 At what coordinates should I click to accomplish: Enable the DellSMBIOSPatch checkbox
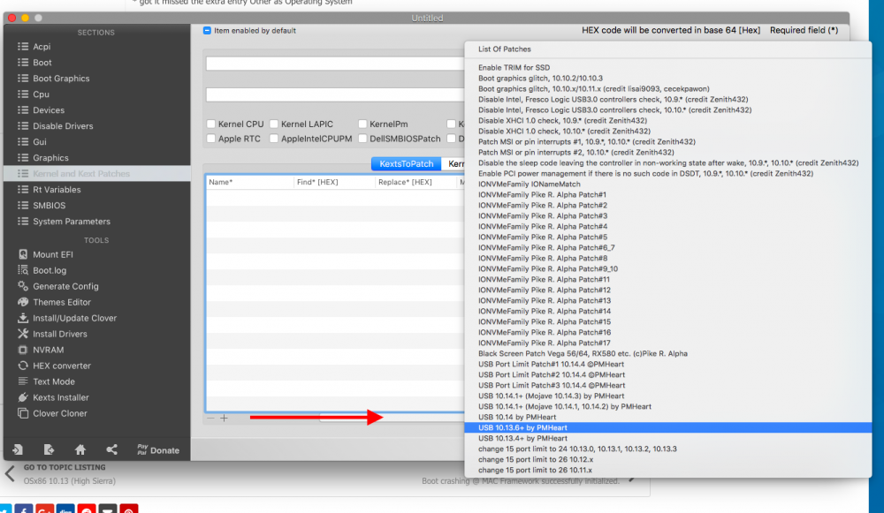(362, 139)
